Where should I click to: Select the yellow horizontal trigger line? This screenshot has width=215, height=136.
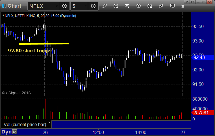(x=44, y=44)
